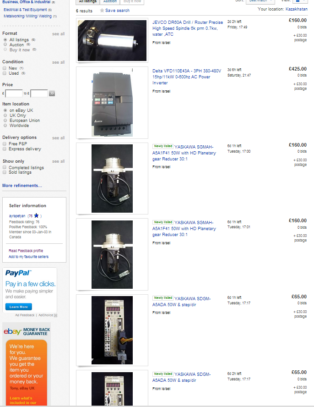Screen dimensions: 314x407
Task: Expand the View style dropdown
Action: click(x=300, y=1)
